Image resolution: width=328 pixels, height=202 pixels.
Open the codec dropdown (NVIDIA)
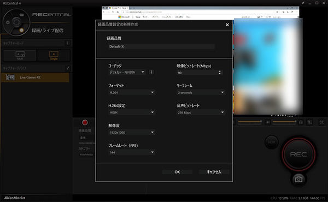point(127,72)
